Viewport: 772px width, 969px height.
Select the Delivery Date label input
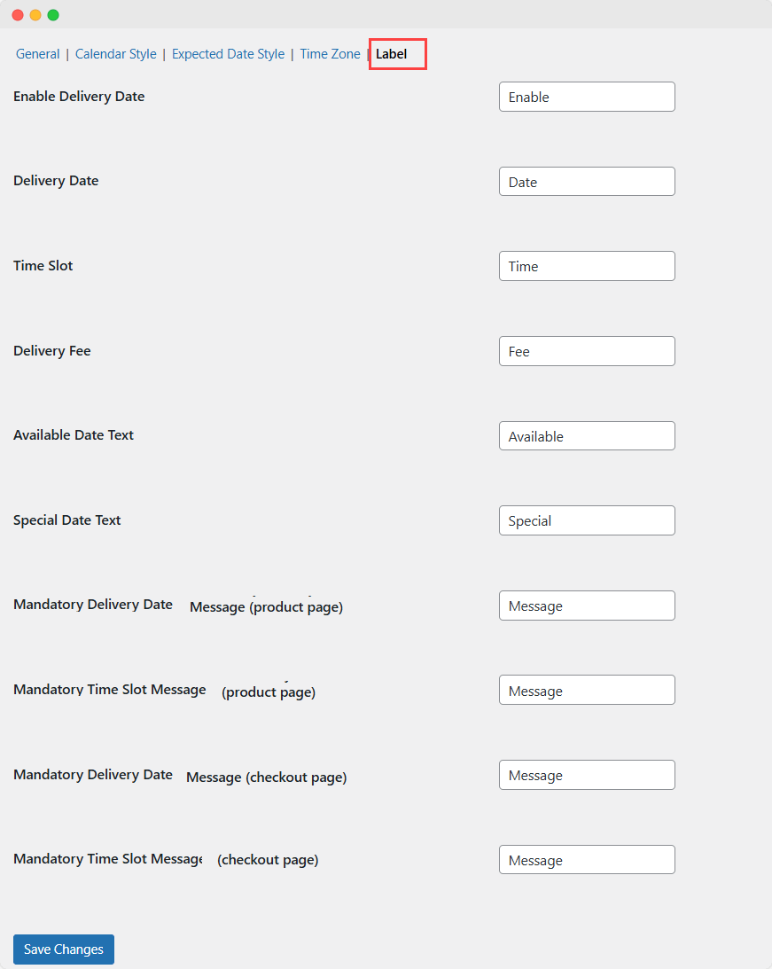coord(587,181)
